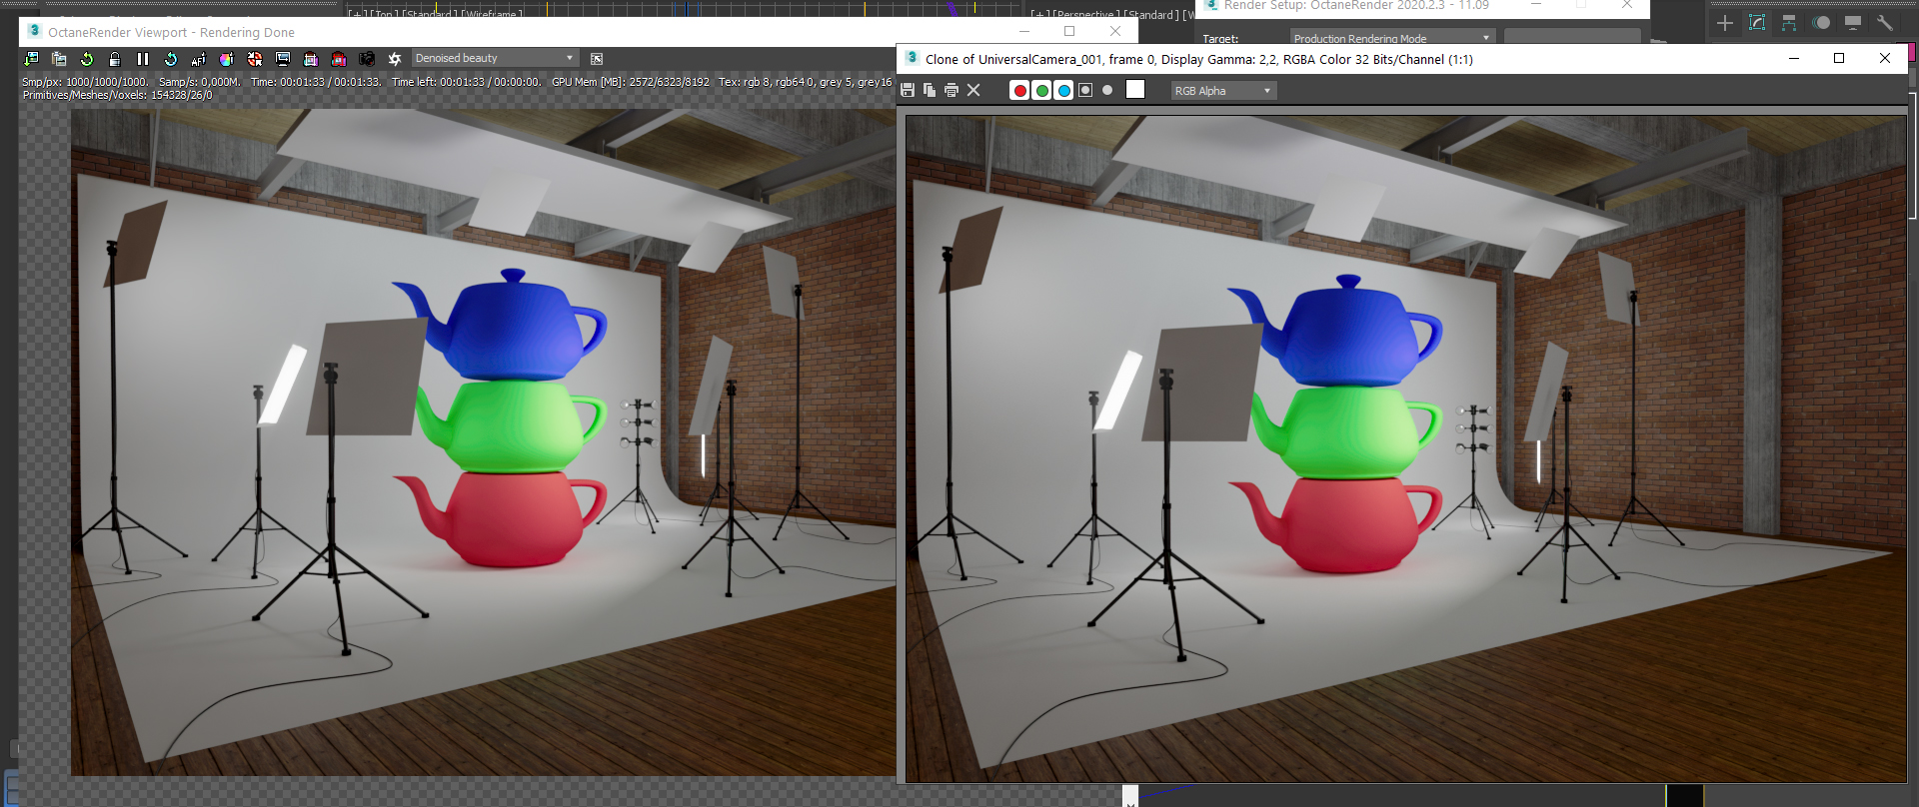Clear the image with the X icon
The width and height of the screenshot is (1919, 807).
[973, 90]
